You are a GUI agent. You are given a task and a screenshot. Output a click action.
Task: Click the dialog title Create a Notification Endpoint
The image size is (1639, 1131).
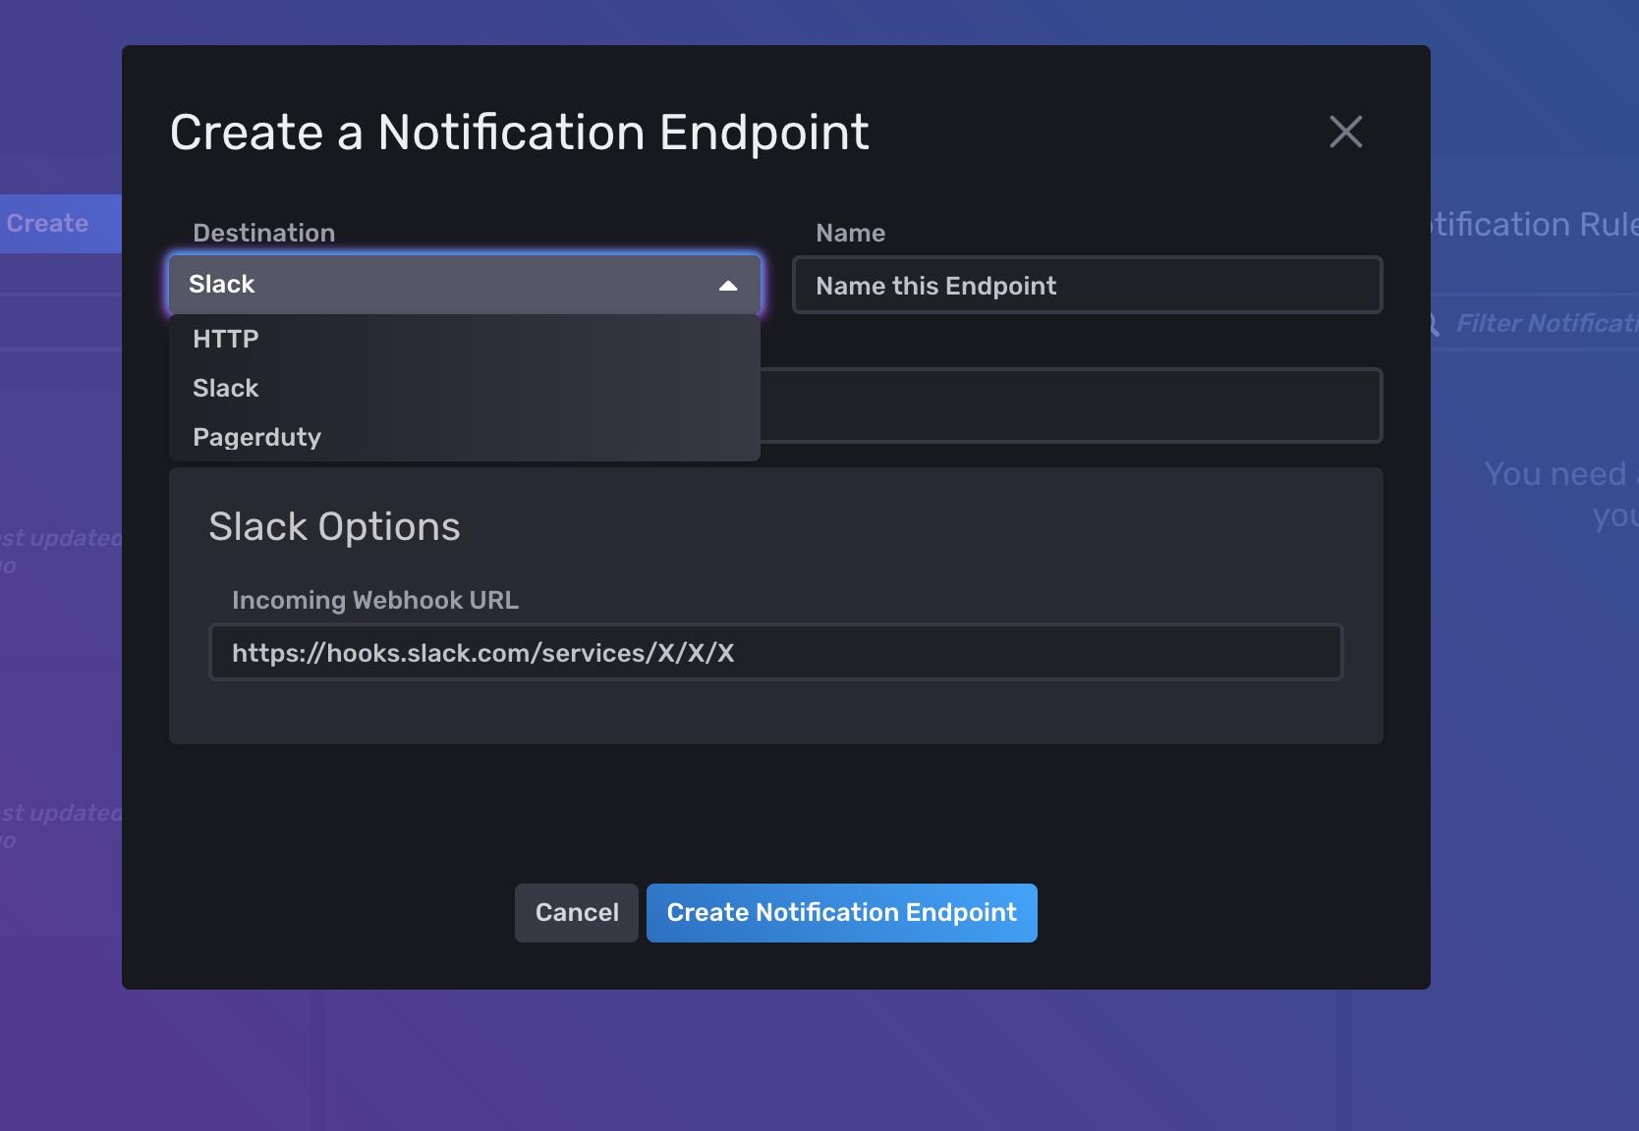(x=520, y=132)
